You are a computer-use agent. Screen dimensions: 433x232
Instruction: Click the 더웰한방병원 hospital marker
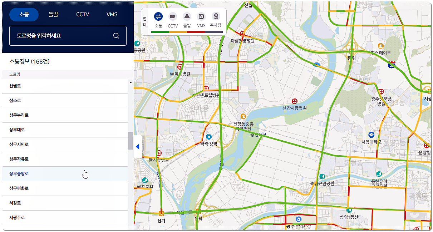point(243,34)
